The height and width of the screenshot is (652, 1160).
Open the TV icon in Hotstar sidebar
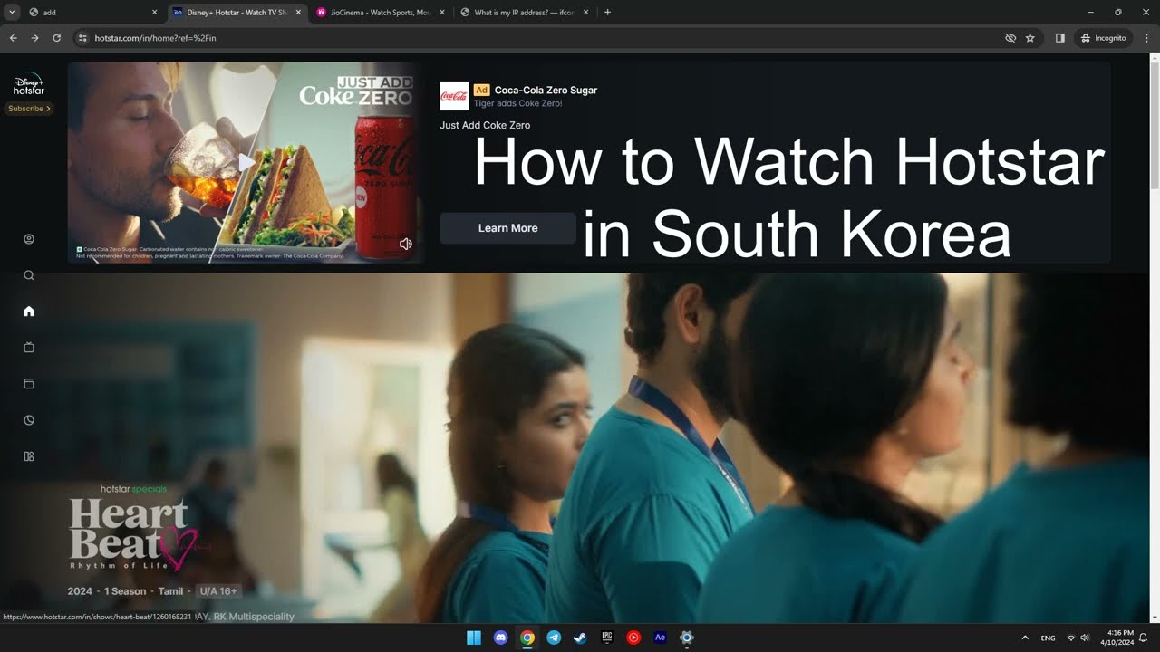coord(29,348)
